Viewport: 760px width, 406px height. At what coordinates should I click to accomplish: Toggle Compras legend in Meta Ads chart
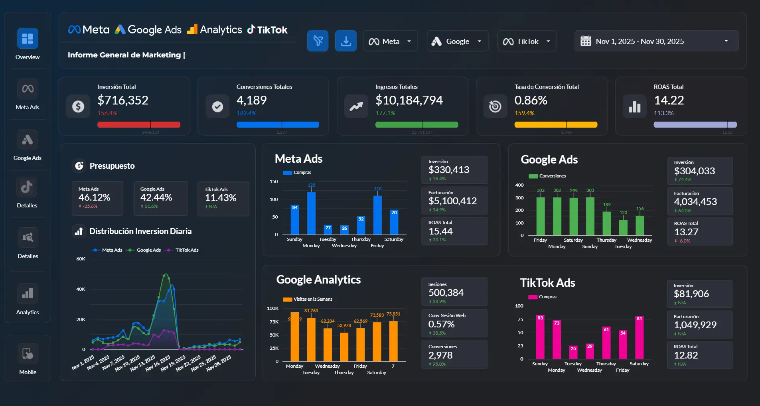pos(297,173)
